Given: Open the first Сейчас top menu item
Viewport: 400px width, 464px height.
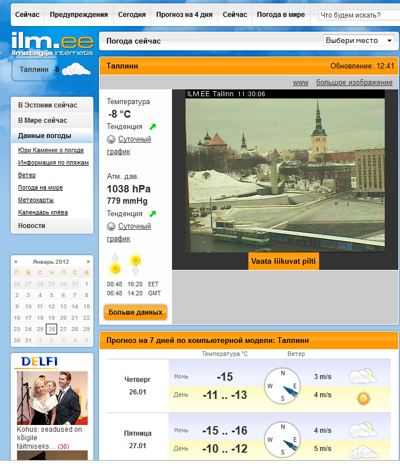Looking at the screenshot, I should pyautogui.click(x=27, y=15).
